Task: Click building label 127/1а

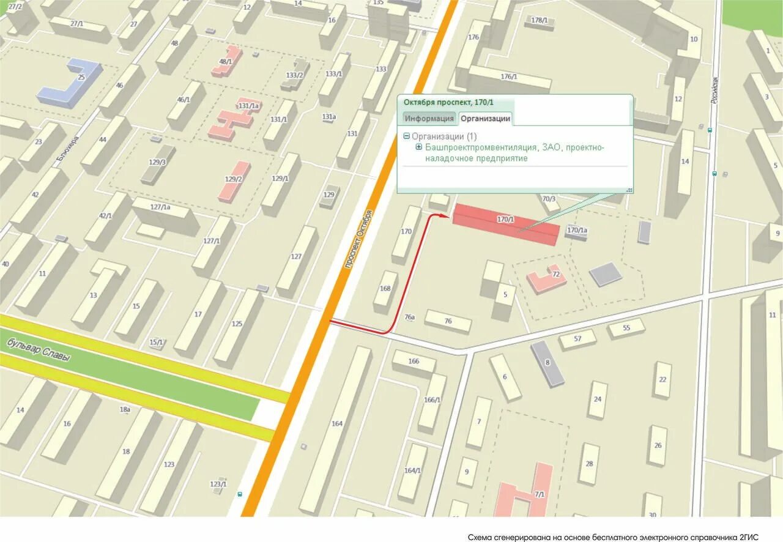Action: coord(160,207)
